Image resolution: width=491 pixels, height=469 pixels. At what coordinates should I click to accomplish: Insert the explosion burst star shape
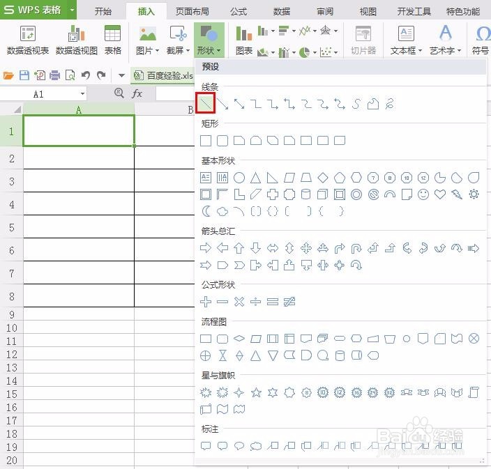pyautogui.click(x=206, y=392)
